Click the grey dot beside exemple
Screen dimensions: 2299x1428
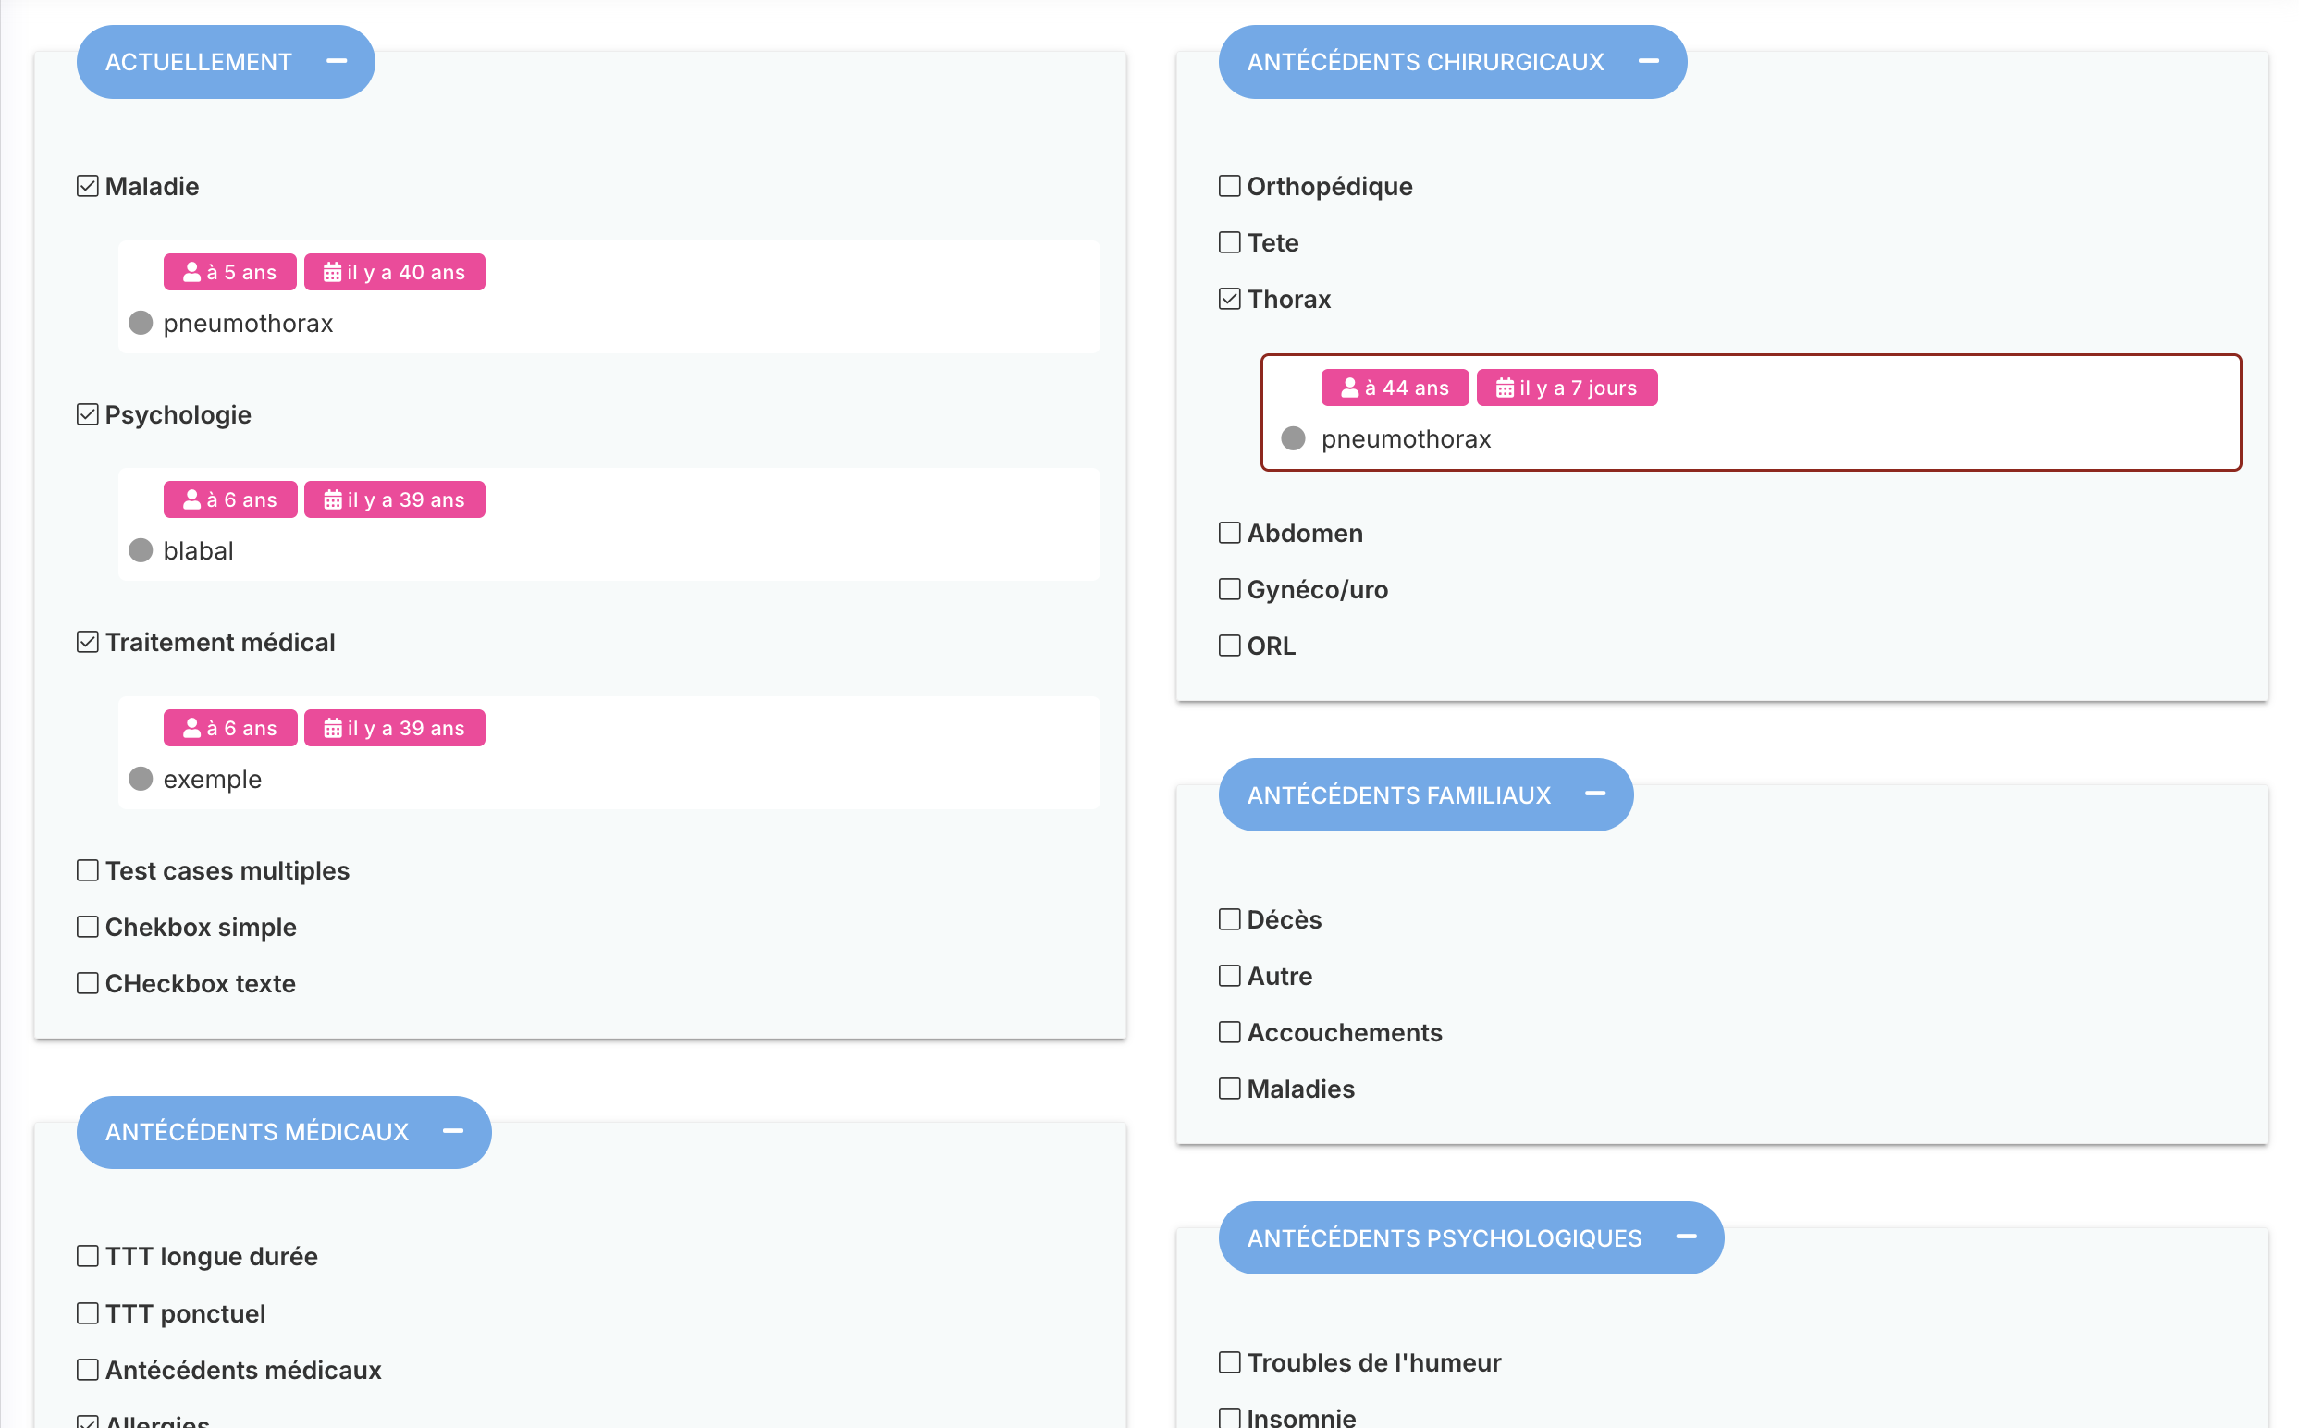pos(141,779)
